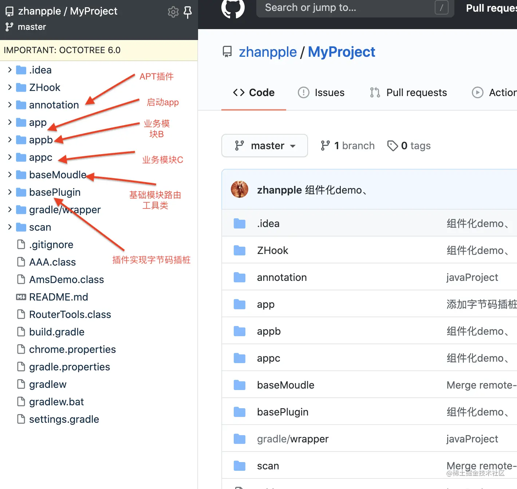
Task: View the 1 branch link
Action: [x=348, y=146]
